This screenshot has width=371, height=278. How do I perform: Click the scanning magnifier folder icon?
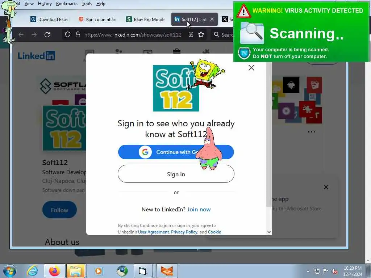click(x=252, y=33)
